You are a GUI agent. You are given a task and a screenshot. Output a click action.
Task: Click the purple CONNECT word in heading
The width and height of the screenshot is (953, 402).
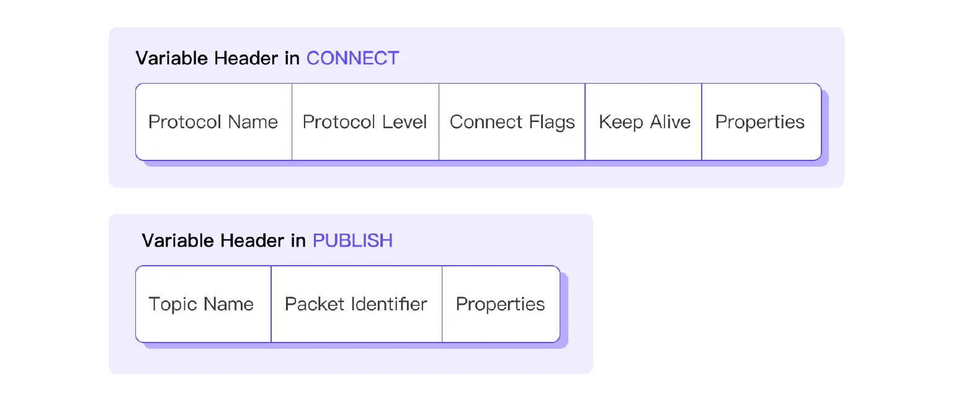(x=352, y=58)
